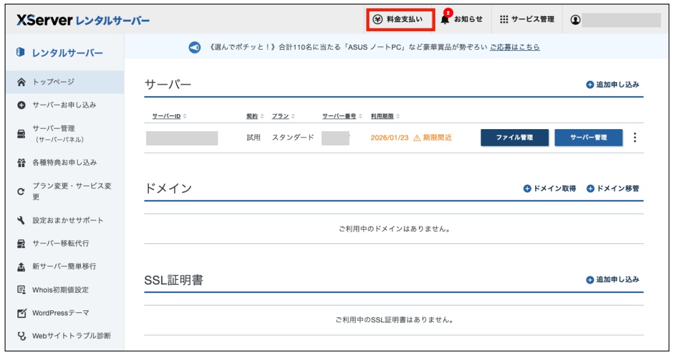Click the XServer レンタルサーバー logo
674x357 pixels.
coord(83,20)
